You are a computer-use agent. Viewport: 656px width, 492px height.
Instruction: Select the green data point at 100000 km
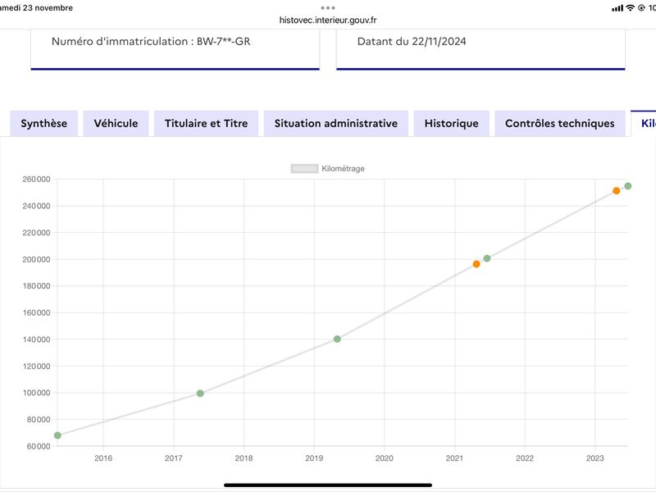200,394
